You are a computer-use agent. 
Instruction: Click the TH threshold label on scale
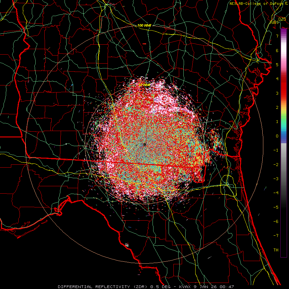tap(276, 250)
